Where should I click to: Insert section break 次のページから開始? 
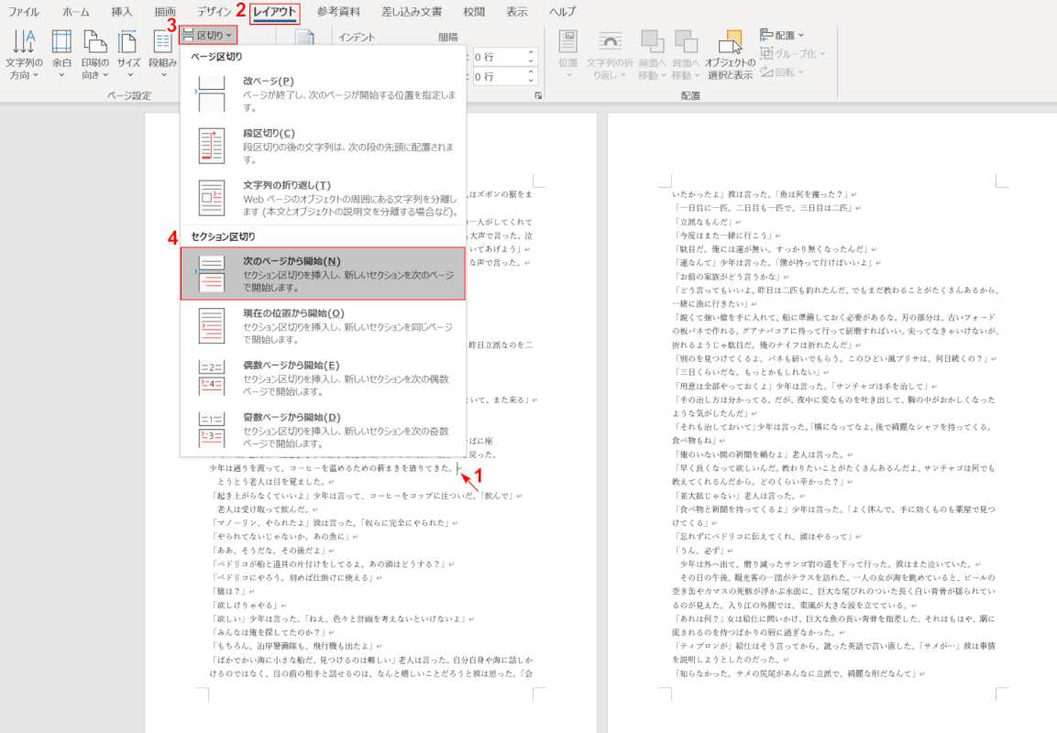323,273
